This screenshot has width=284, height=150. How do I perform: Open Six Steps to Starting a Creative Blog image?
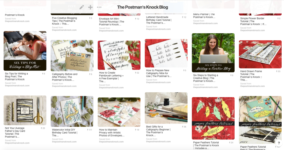point(213,53)
